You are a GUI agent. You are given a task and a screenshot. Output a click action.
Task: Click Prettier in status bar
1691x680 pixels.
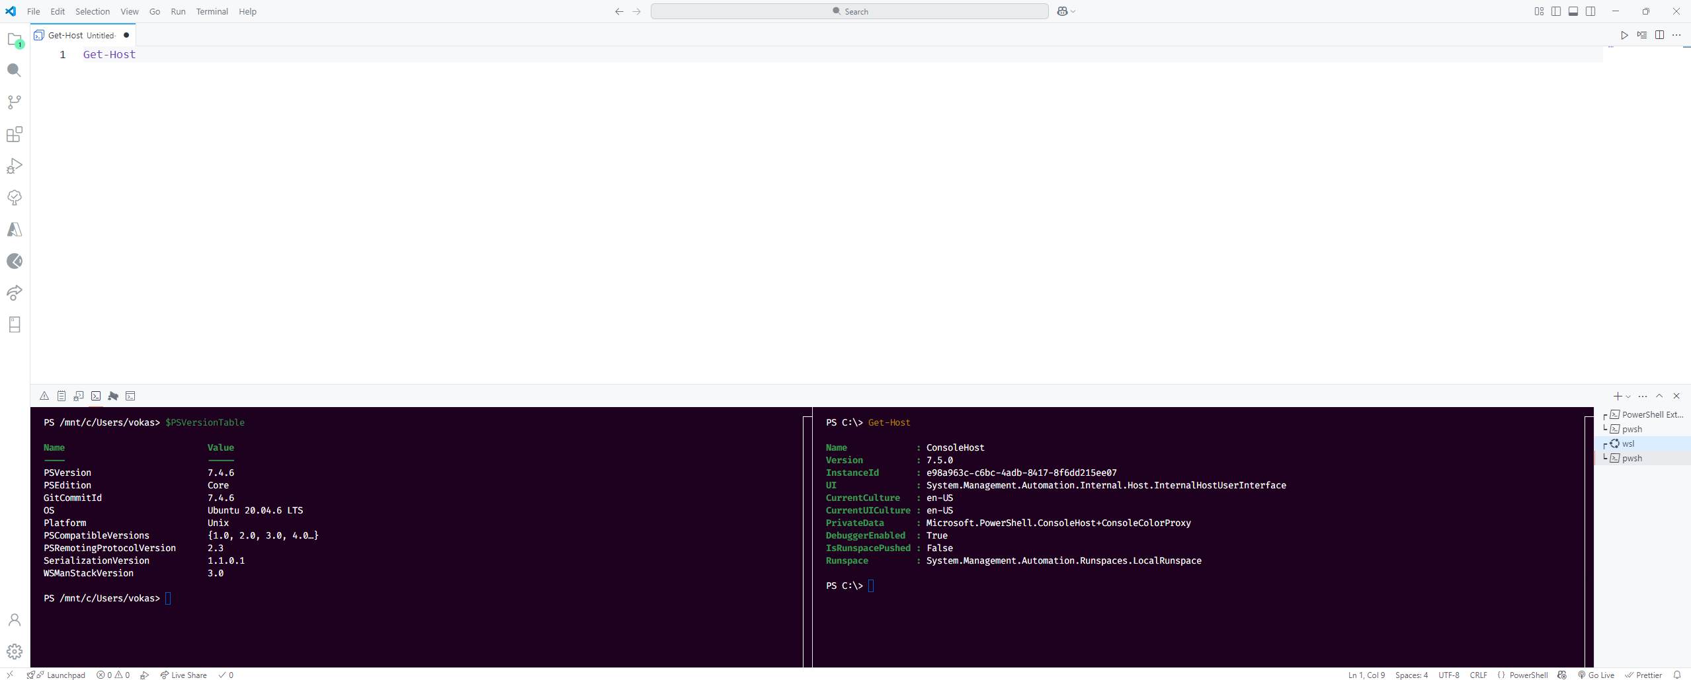point(1643,675)
